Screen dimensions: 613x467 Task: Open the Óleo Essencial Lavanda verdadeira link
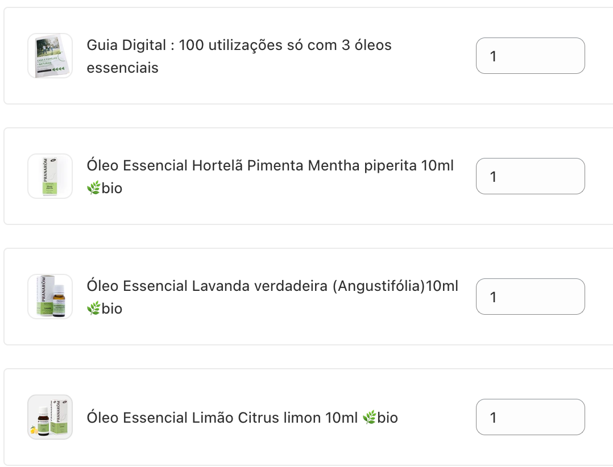point(273,286)
